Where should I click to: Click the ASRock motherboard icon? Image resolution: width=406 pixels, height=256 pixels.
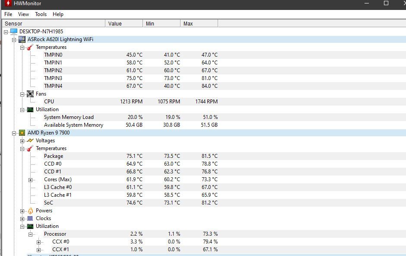click(22, 39)
